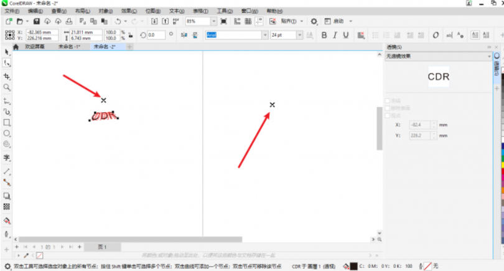
Task: Click the Print icon
Action: pyautogui.click(x=69, y=21)
